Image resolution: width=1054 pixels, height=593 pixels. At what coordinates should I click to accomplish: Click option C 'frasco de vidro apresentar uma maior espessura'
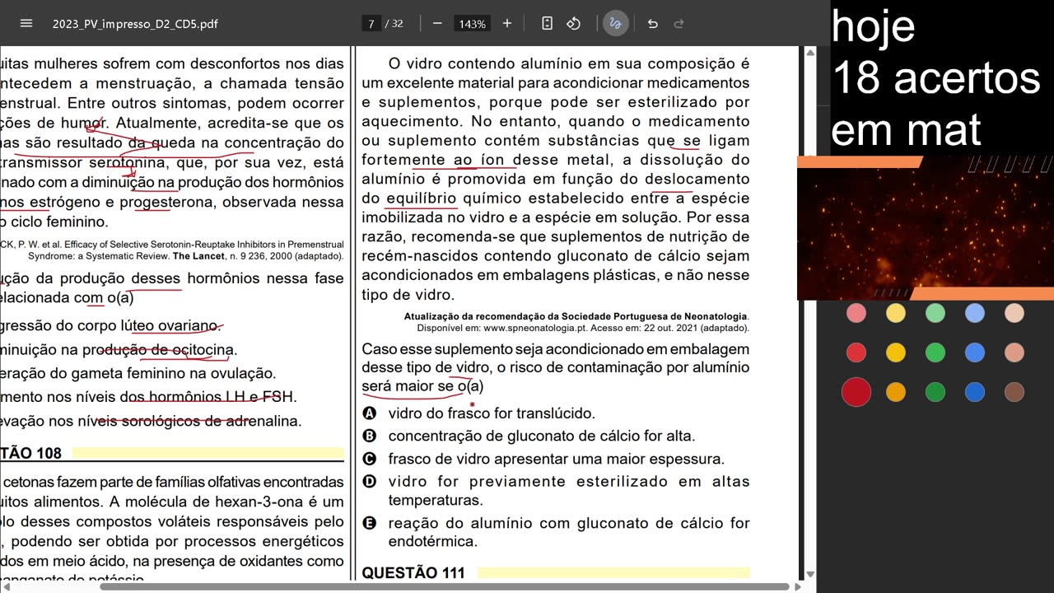543,460
